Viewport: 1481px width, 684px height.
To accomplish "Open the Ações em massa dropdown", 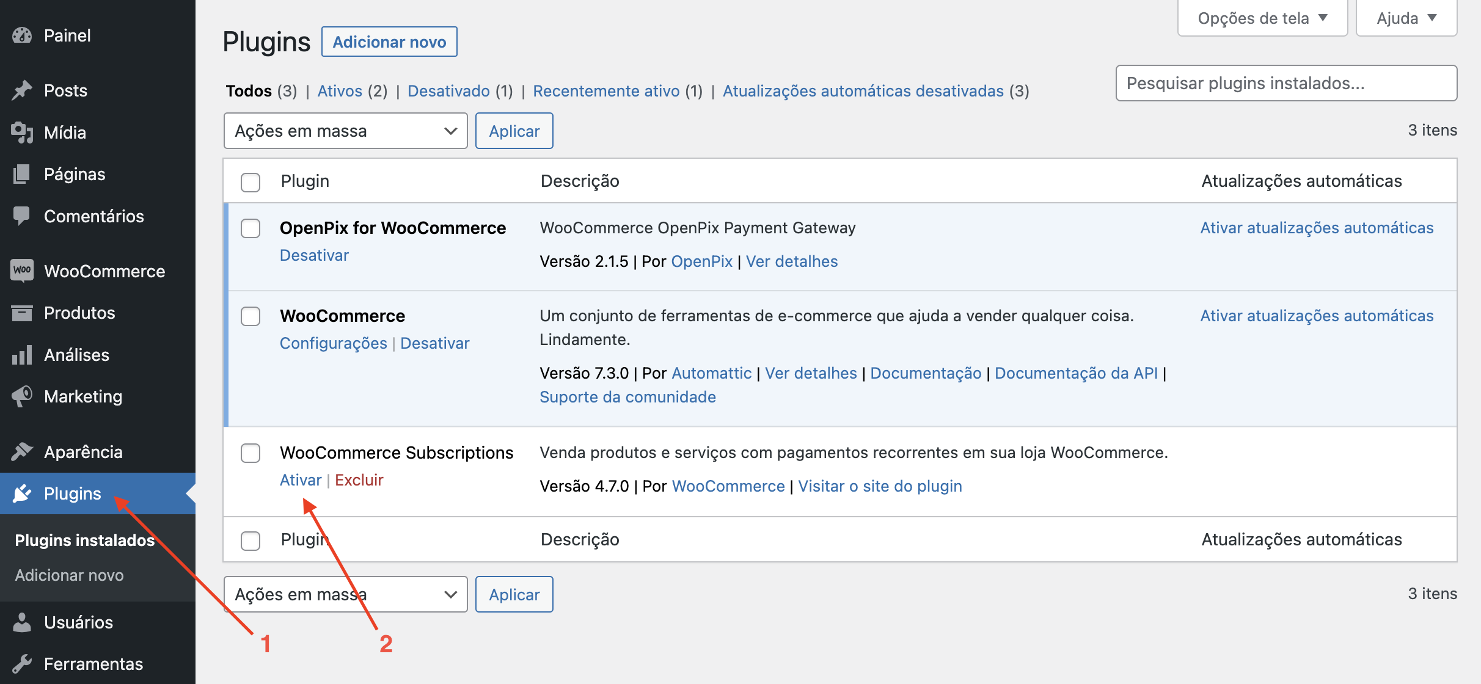I will (x=345, y=130).
